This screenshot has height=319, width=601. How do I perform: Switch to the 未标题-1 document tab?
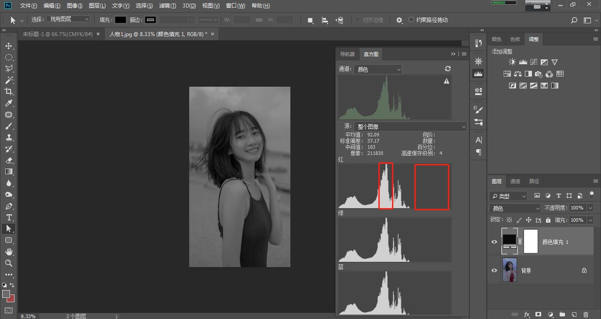click(58, 34)
